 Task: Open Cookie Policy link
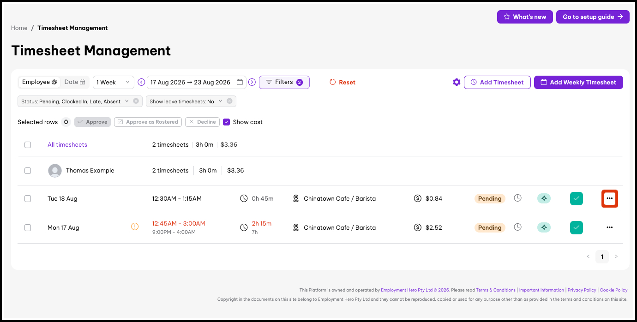click(614, 290)
